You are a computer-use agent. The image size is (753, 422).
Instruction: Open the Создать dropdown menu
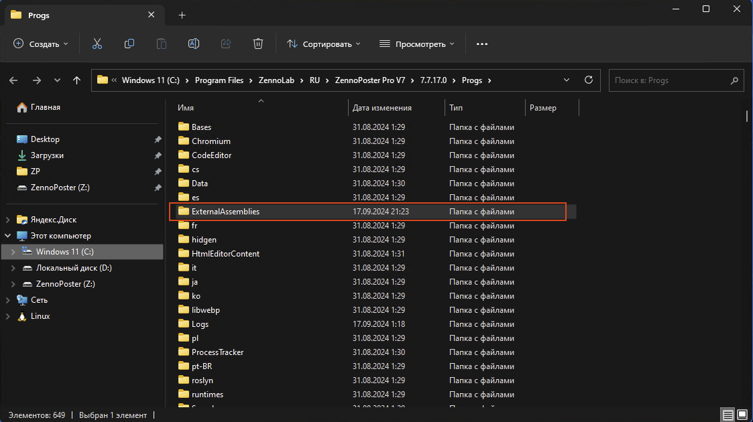pyautogui.click(x=41, y=44)
